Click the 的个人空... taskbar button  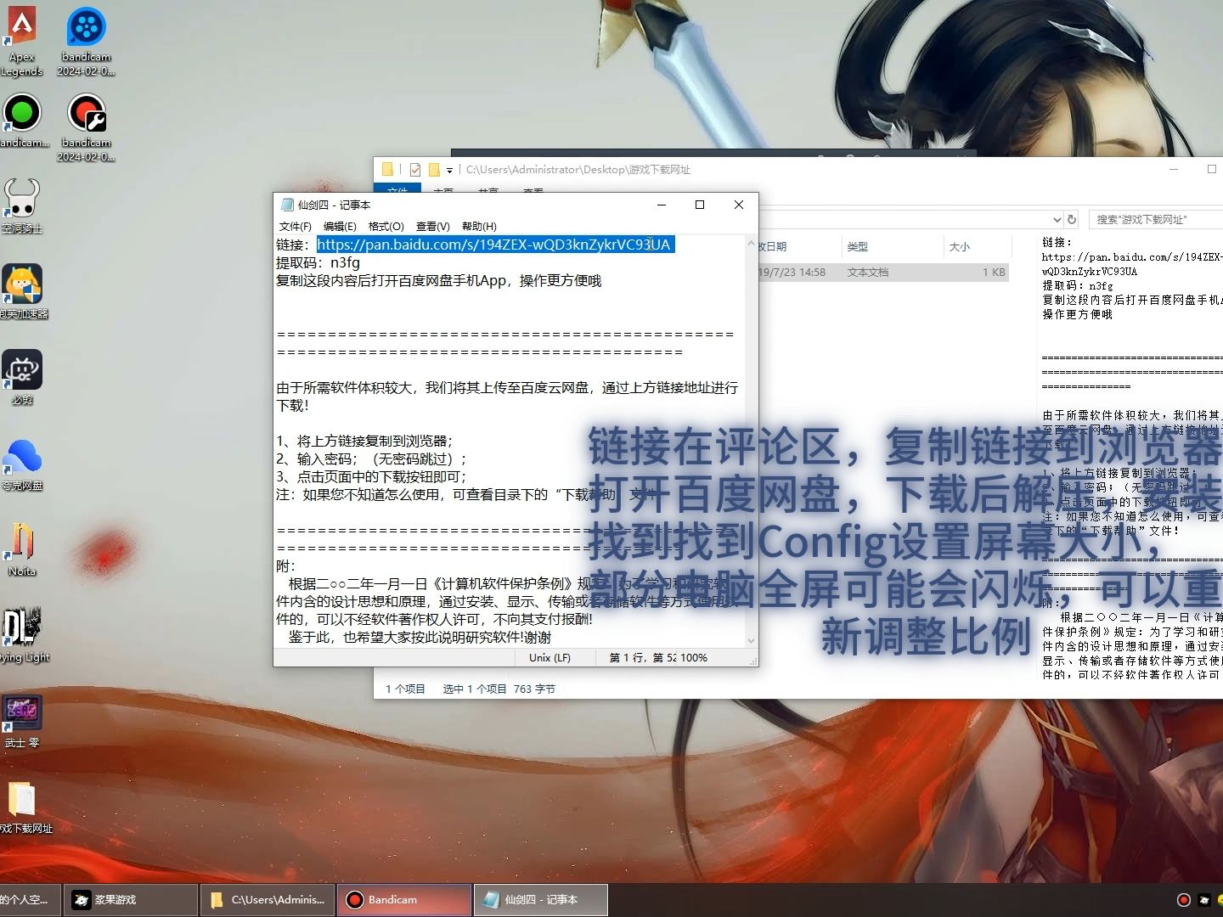click(x=30, y=900)
